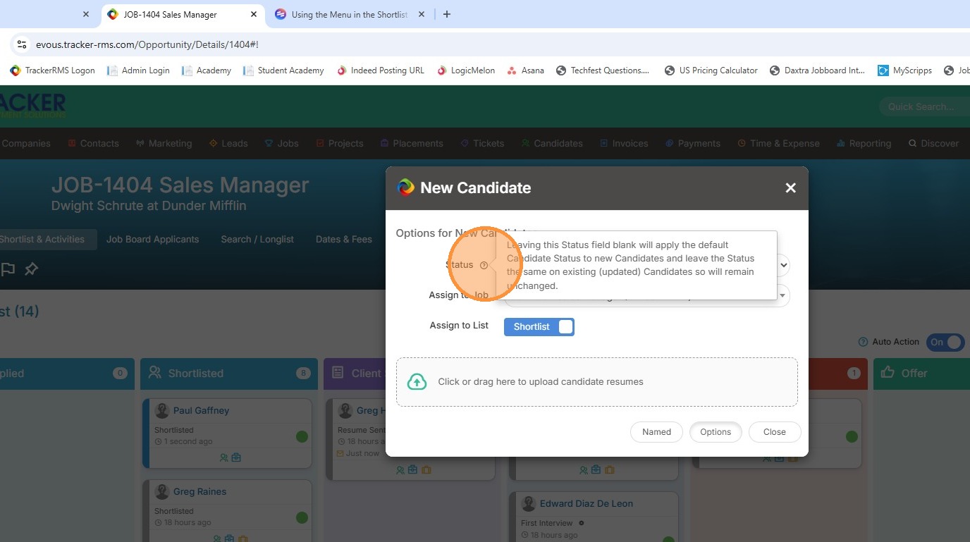Close the JOB-1404 Sales Manager browser tab

tap(254, 14)
